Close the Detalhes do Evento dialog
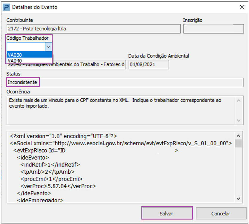 pyautogui.click(x=241, y=7)
